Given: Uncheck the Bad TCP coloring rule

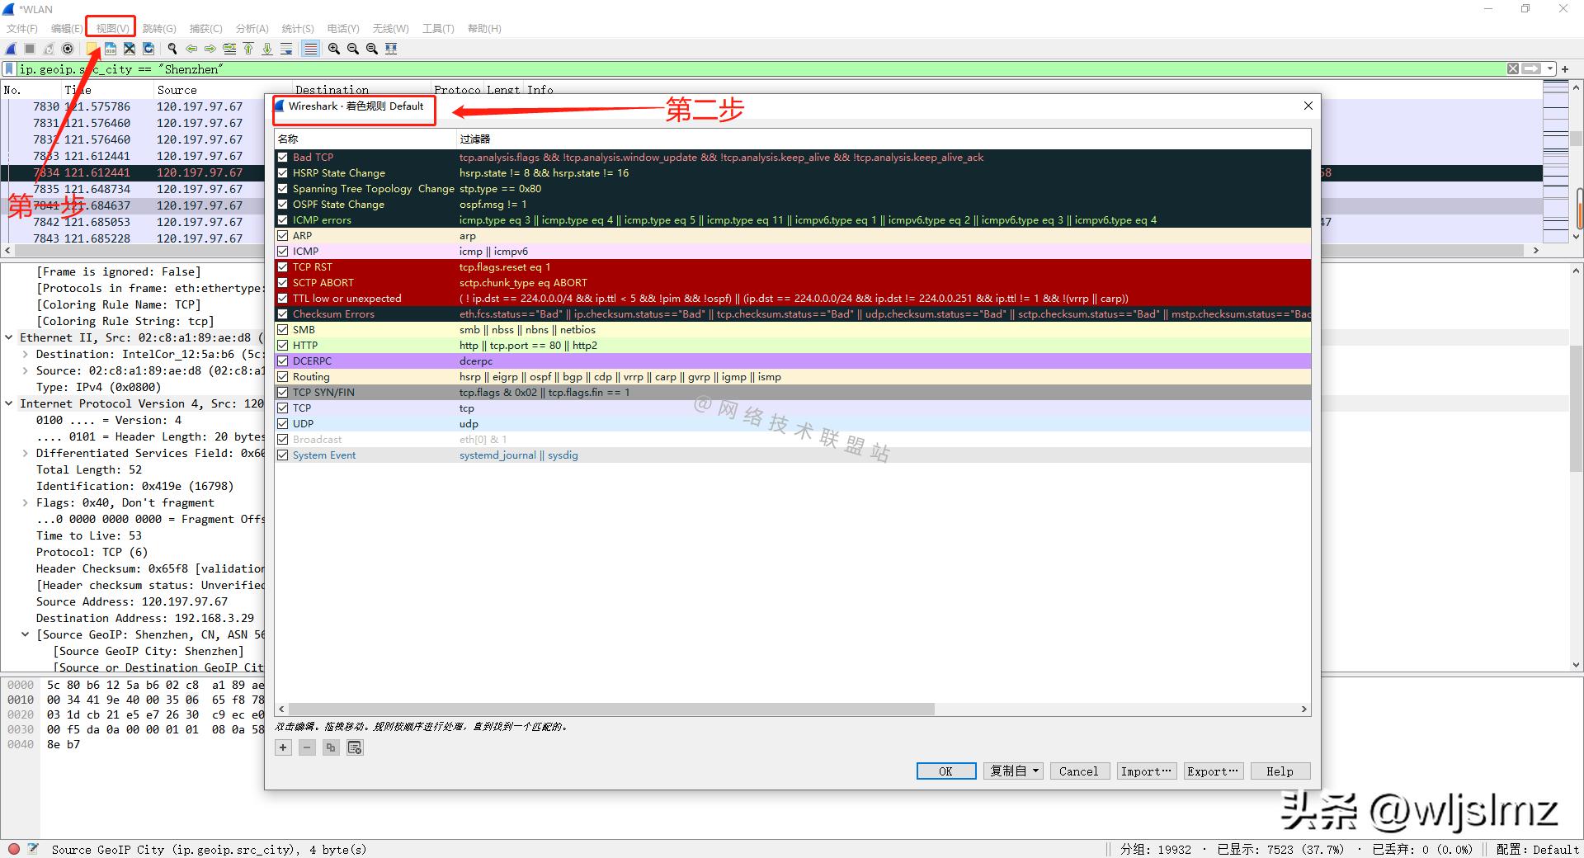Looking at the screenshot, I should [x=283, y=158].
